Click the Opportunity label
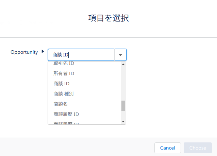 pos(24,52)
